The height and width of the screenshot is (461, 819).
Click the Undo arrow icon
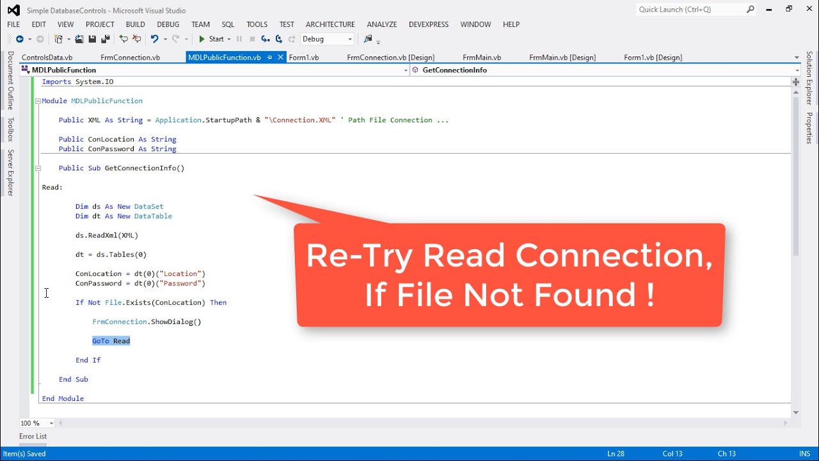click(x=154, y=39)
